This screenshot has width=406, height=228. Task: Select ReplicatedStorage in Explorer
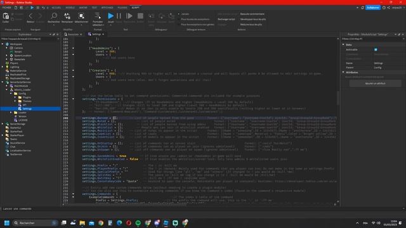20,78
